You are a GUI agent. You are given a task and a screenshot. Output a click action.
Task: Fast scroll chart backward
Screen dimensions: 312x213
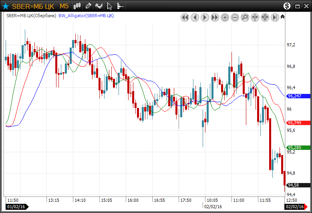click(185, 17)
